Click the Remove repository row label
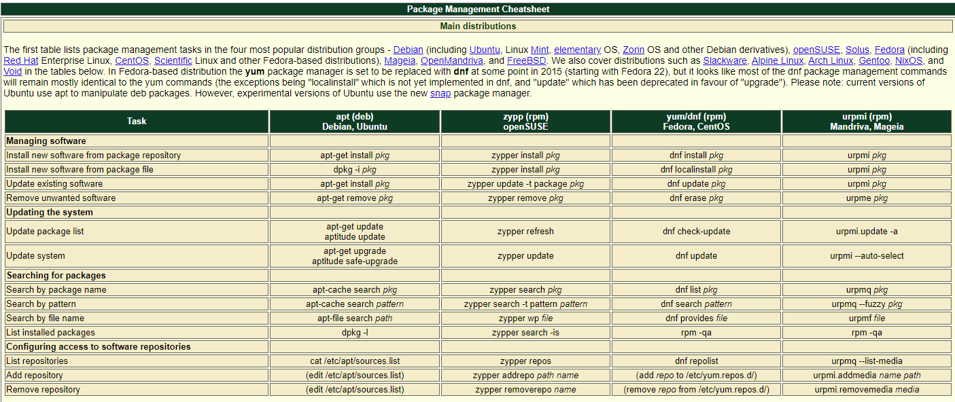This screenshot has width=955, height=402. coord(44,390)
